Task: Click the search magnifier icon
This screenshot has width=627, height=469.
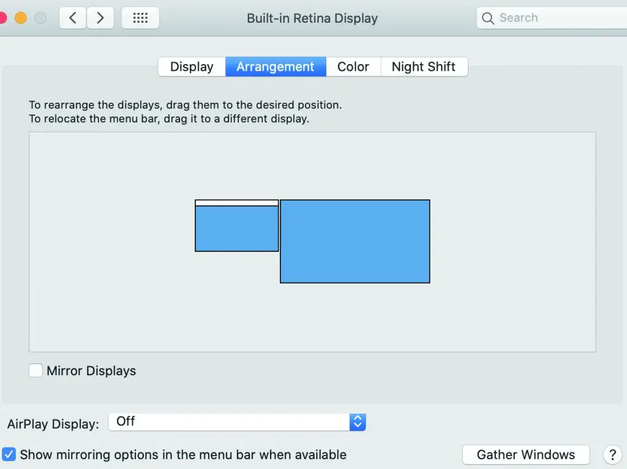Action: (x=488, y=18)
